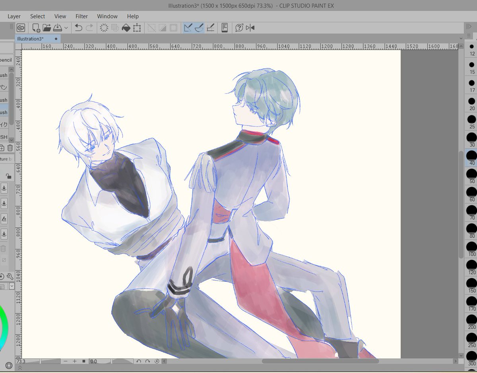Click the Clear icon in command bar
Image resolution: width=477 pixels, height=373 pixels.
click(x=104, y=28)
